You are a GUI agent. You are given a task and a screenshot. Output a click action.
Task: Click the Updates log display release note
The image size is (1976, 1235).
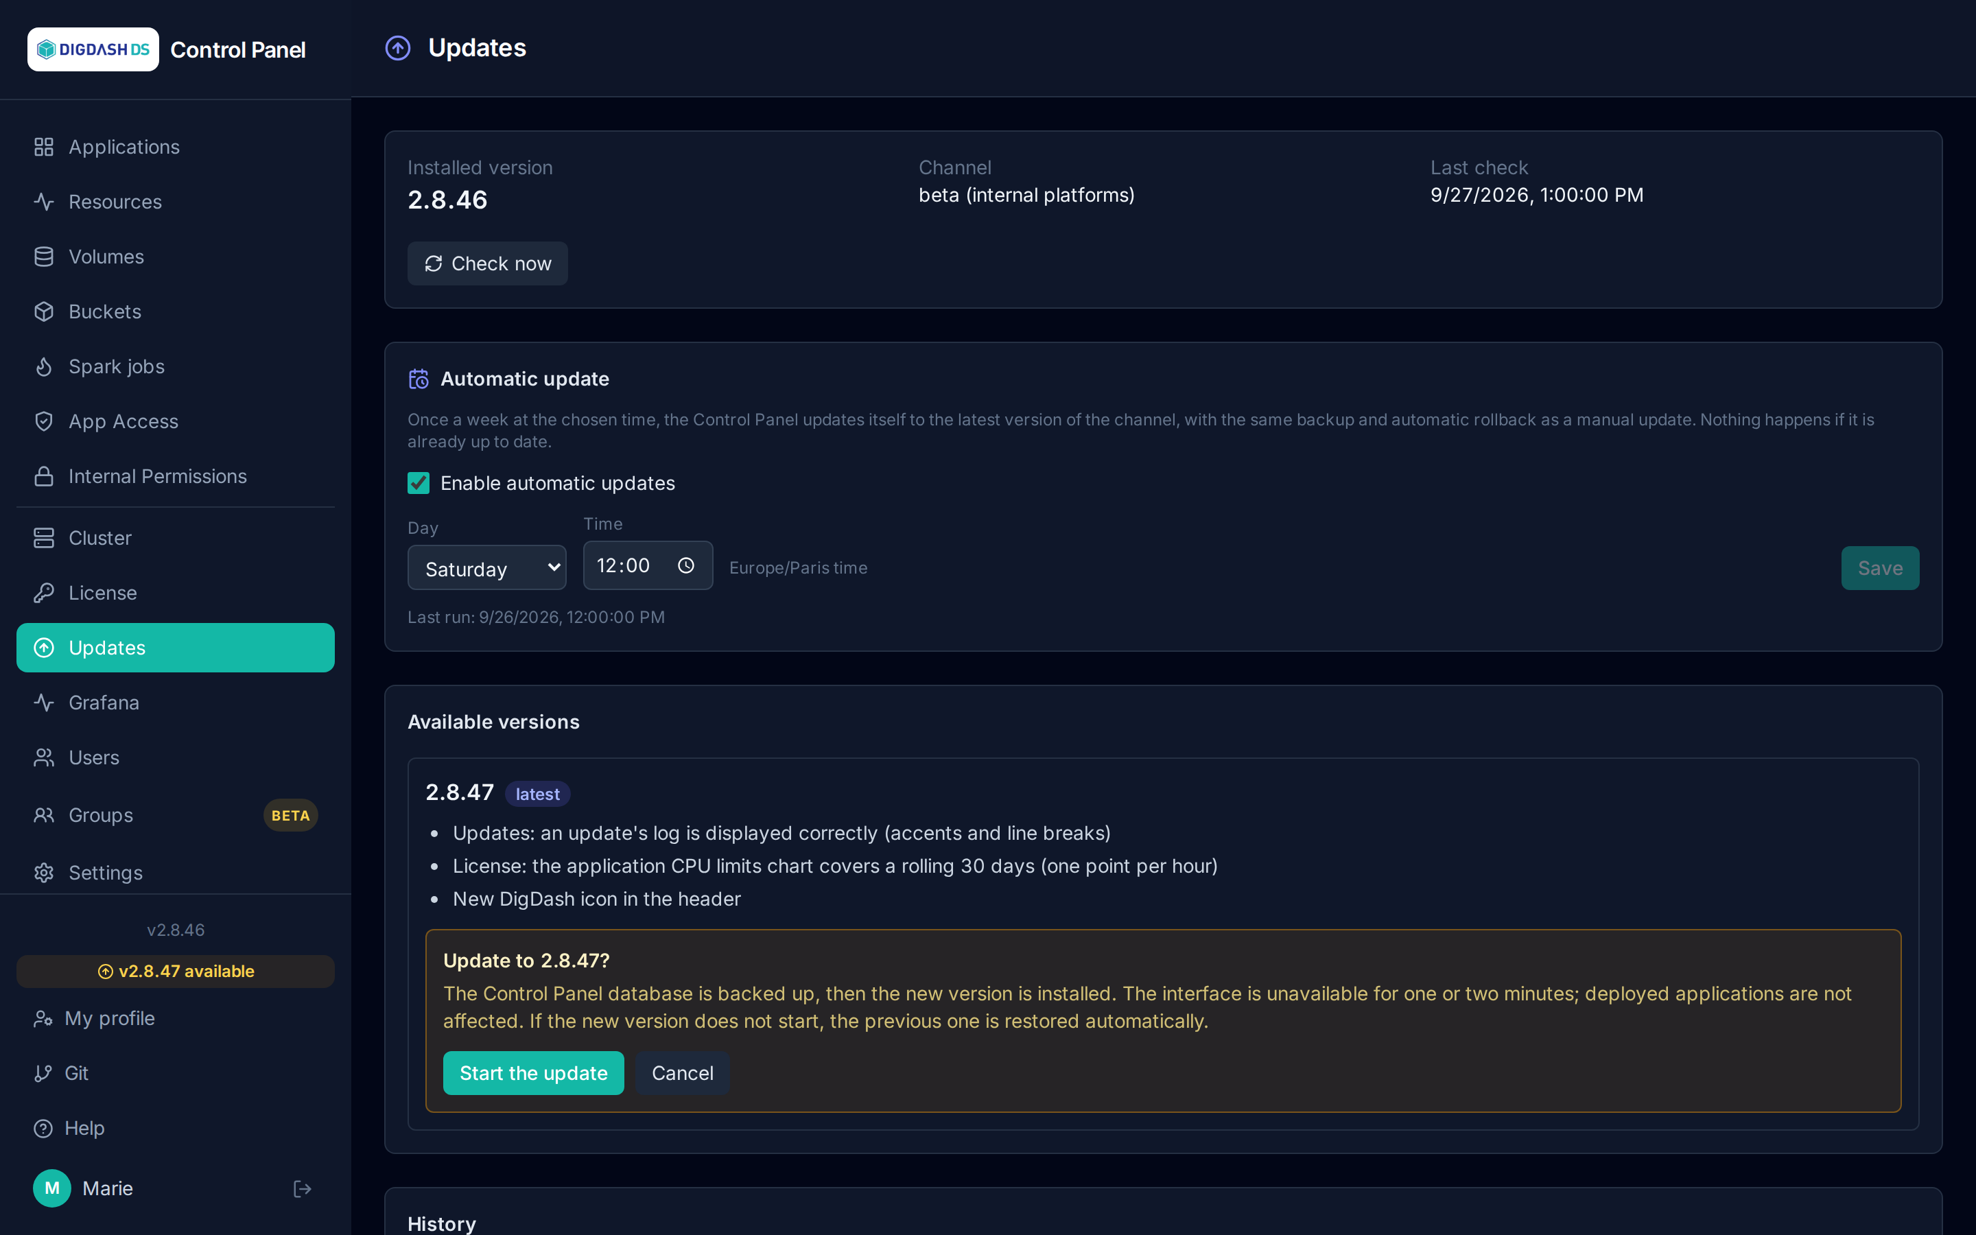pyautogui.click(x=781, y=833)
